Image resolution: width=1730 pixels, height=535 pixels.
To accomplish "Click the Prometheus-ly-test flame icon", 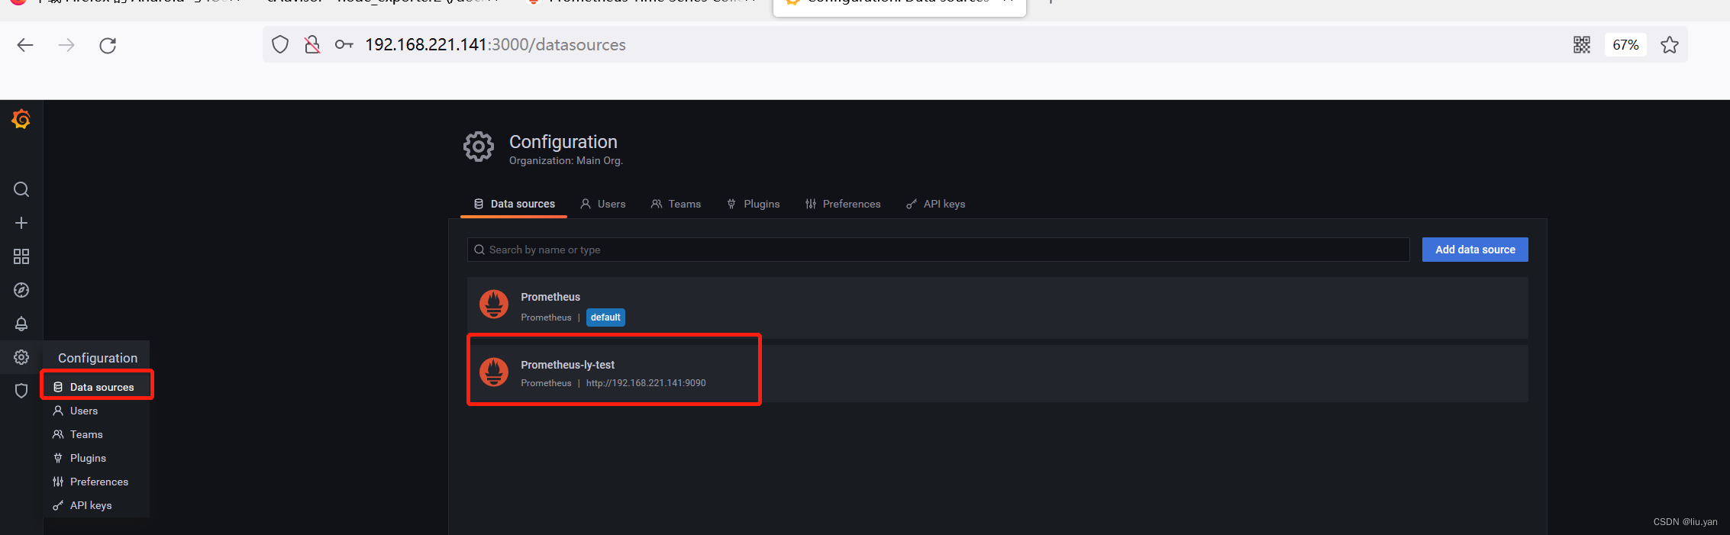I will tap(494, 372).
